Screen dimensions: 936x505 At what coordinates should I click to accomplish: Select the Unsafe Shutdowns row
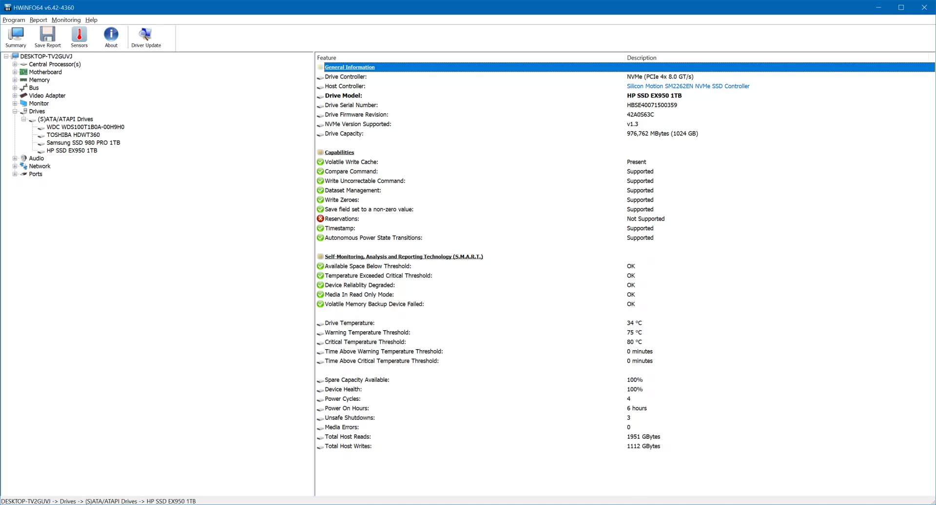625,418
